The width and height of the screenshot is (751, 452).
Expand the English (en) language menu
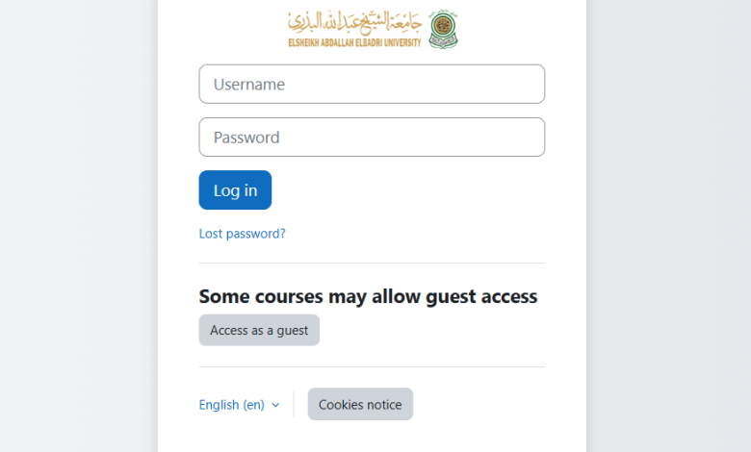(x=240, y=405)
